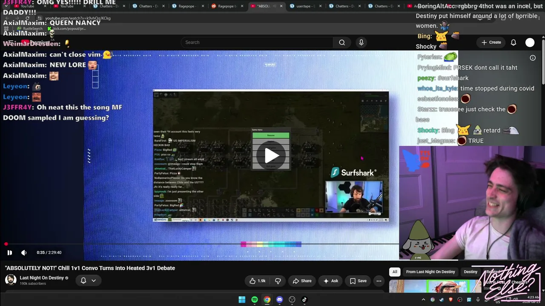This screenshot has width=545, height=306.
Task: Select the From Last Night On Destiny chip
Action: coord(430,272)
